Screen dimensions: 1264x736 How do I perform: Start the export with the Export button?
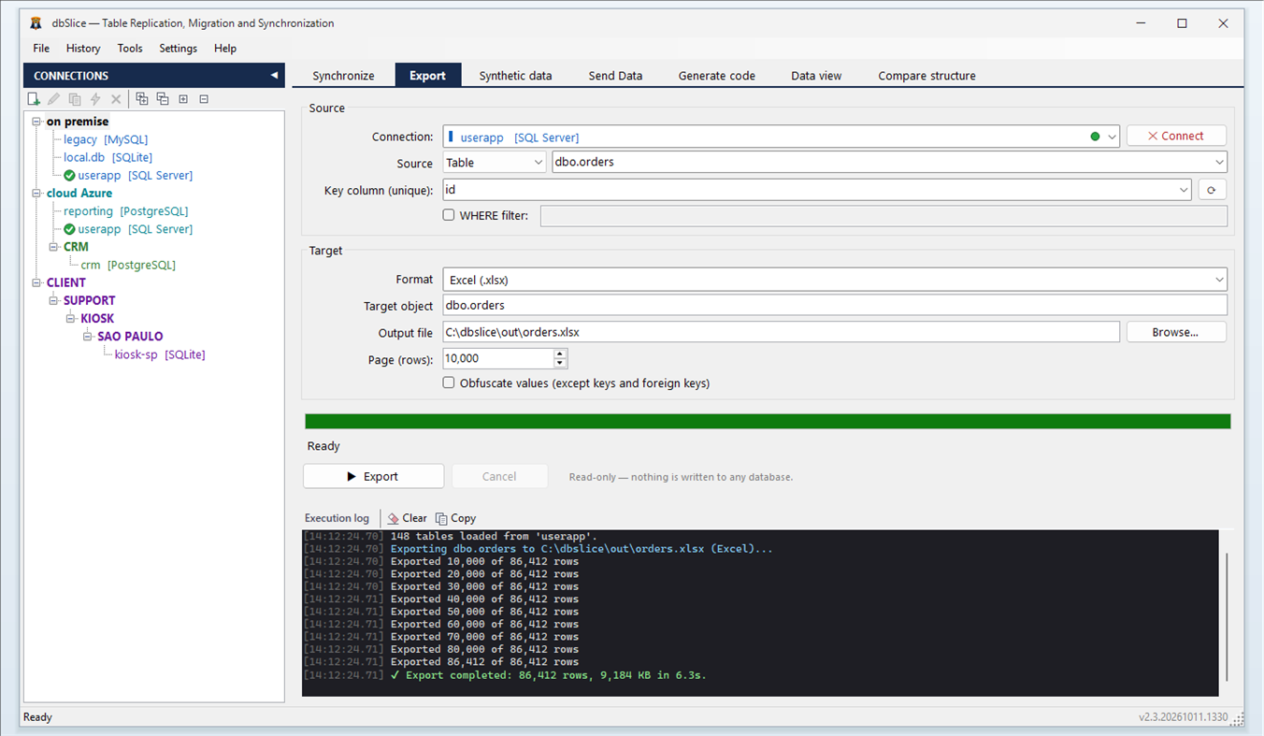(373, 476)
